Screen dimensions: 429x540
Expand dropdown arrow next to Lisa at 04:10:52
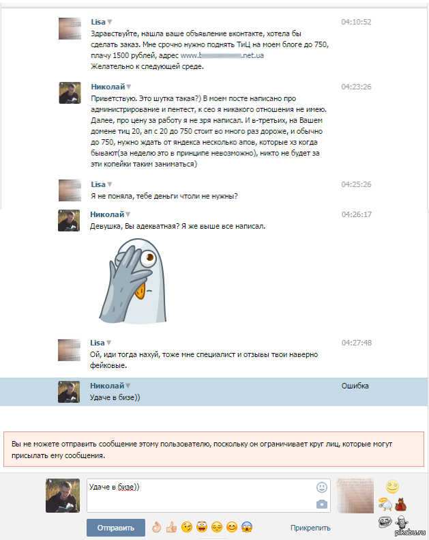pyautogui.click(x=110, y=22)
